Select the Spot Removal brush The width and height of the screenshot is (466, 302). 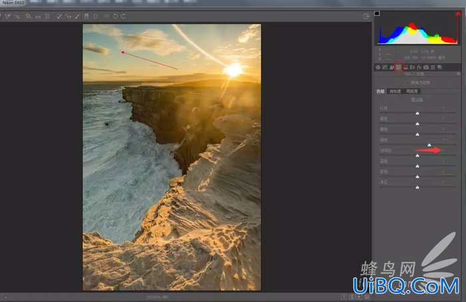click(x=59, y=17)
